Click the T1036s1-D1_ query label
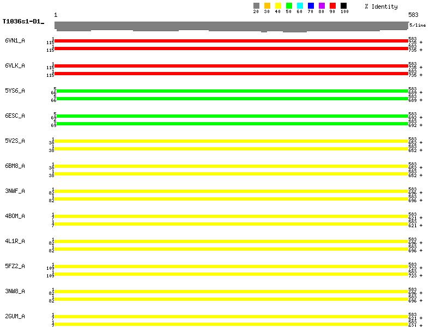436x327 pixels. 23,22
